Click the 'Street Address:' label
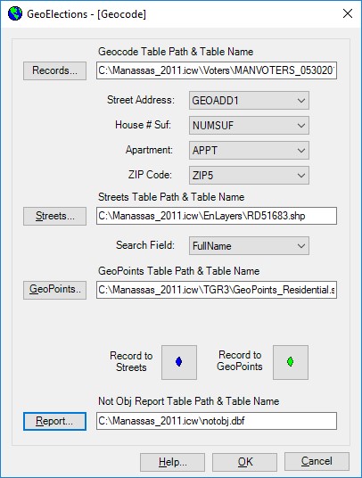This screenshot has height=478, width=362. coord(141,100)
